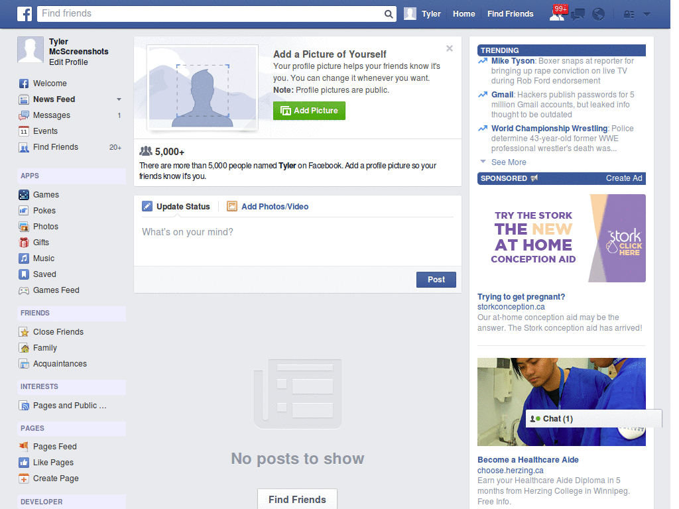Open the Gifts app icon
Image resolution: width=679 pixels, height=509 pixels.
(24, 243)
